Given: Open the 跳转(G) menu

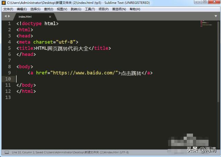Looking at the screenshot, I should [x=76, y=9].
